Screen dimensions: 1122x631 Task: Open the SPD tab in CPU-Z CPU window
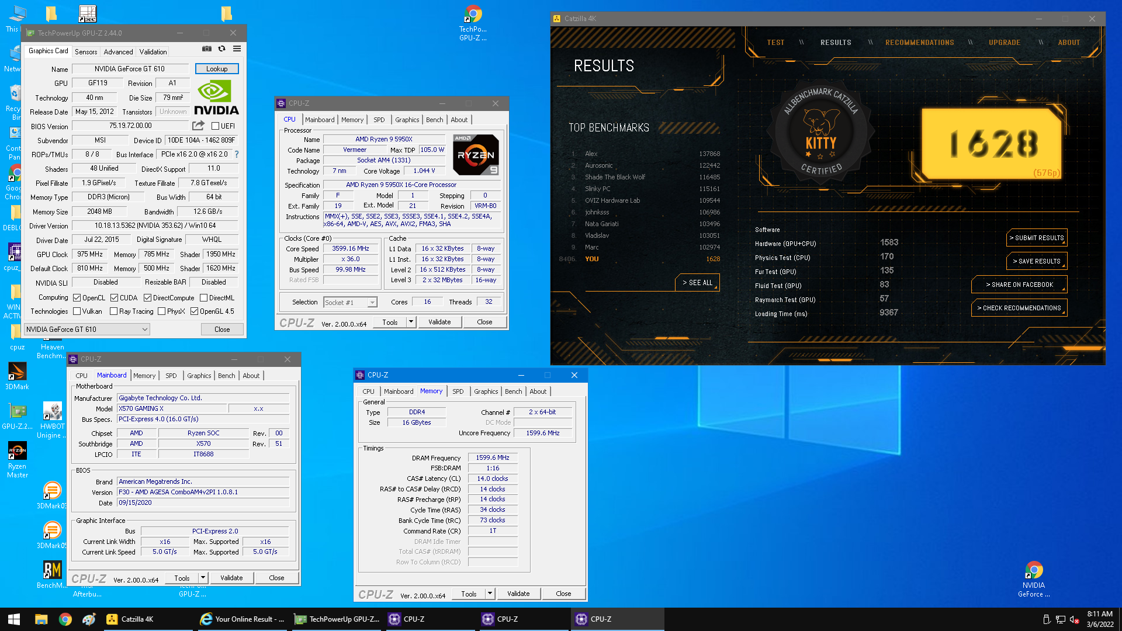pyautogui.click(x=379, y=120)
